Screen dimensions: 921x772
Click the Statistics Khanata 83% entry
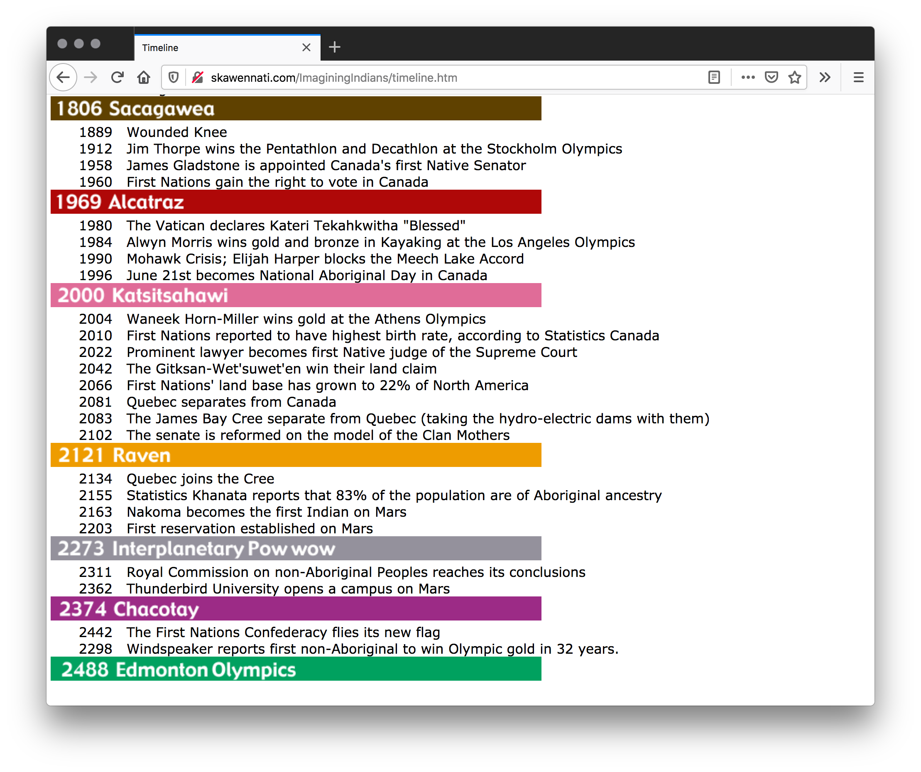[x=394, y=496]
